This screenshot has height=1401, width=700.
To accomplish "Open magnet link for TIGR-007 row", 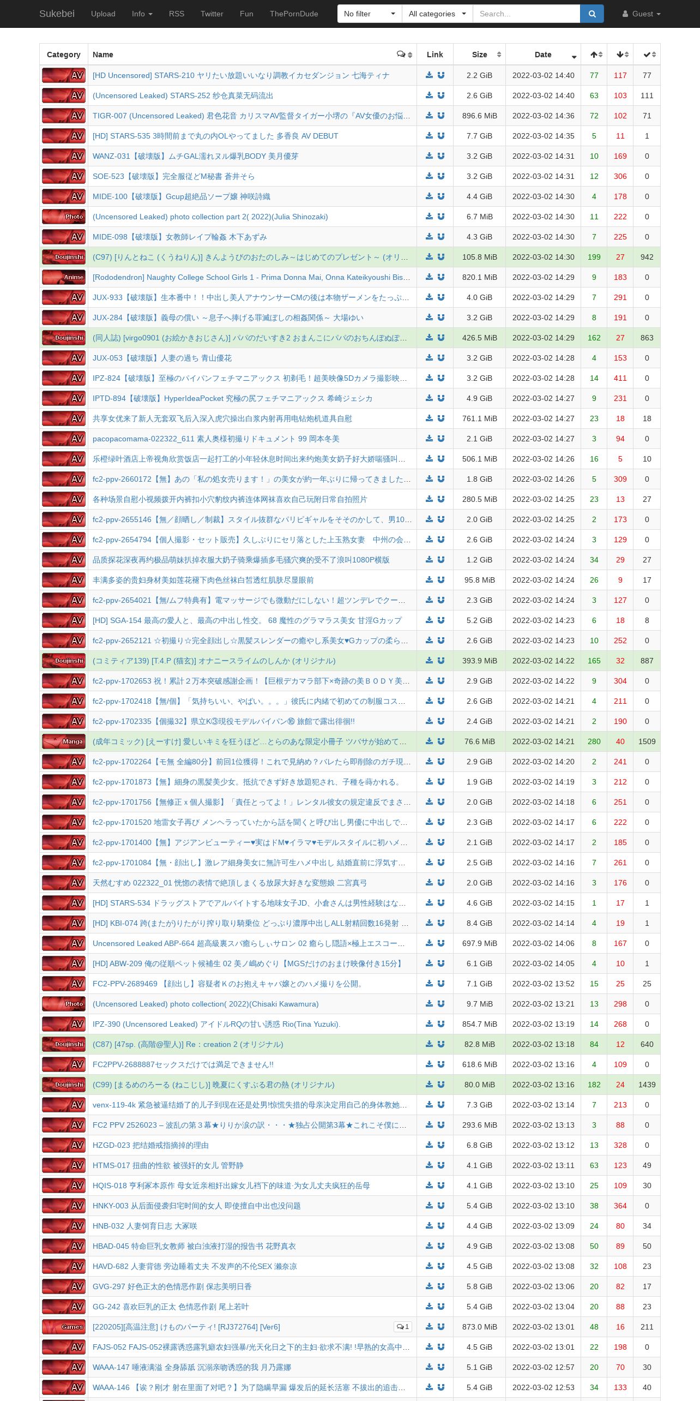I will 441,116.
